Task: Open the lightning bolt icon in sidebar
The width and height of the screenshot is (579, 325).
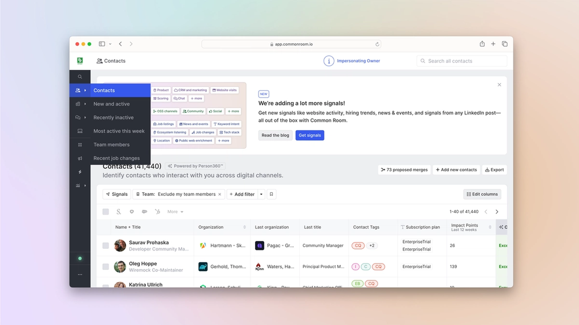Action: (80, 172)
